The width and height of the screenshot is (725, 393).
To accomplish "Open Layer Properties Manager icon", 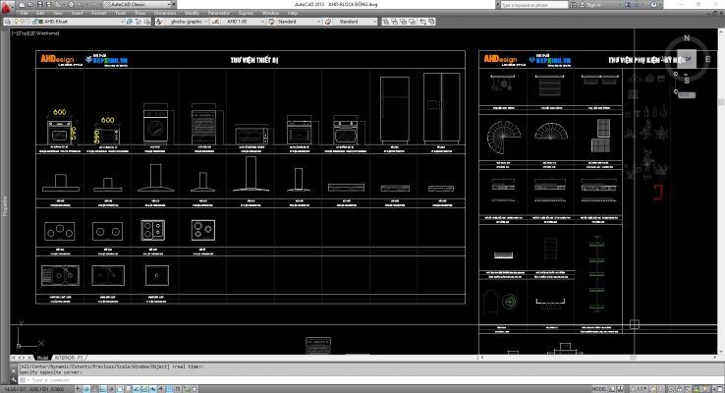I will (x=6, y=20).
